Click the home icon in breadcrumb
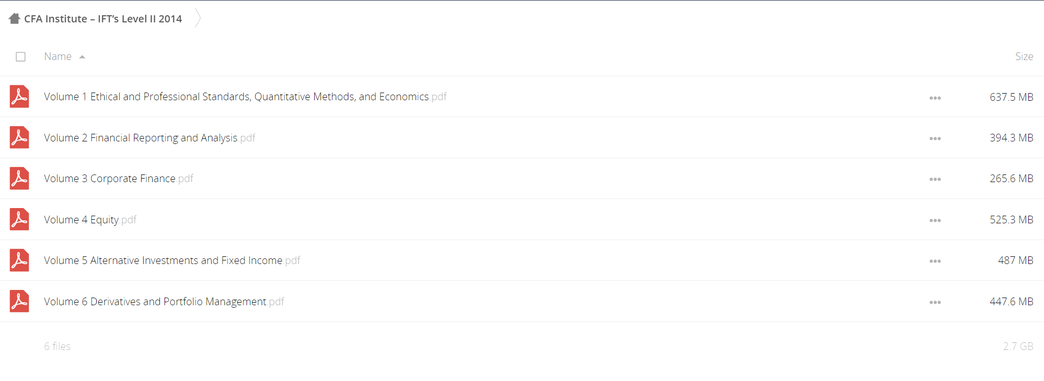 (14, 19)
